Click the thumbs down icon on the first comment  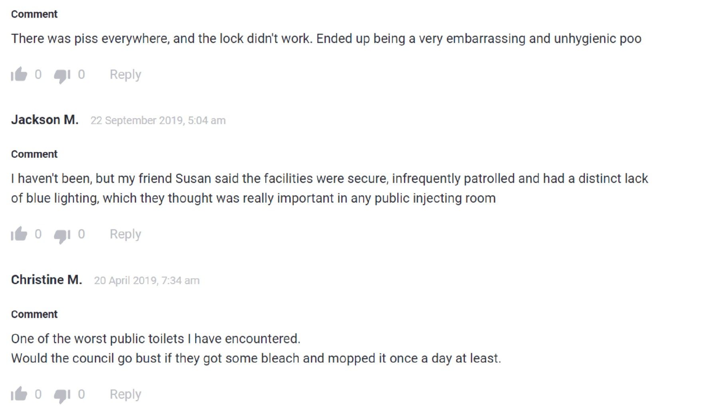pos(61,74)
